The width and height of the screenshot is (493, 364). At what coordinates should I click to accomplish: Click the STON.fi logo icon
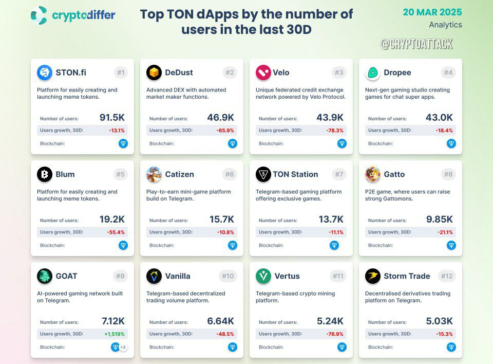[45, 72]
